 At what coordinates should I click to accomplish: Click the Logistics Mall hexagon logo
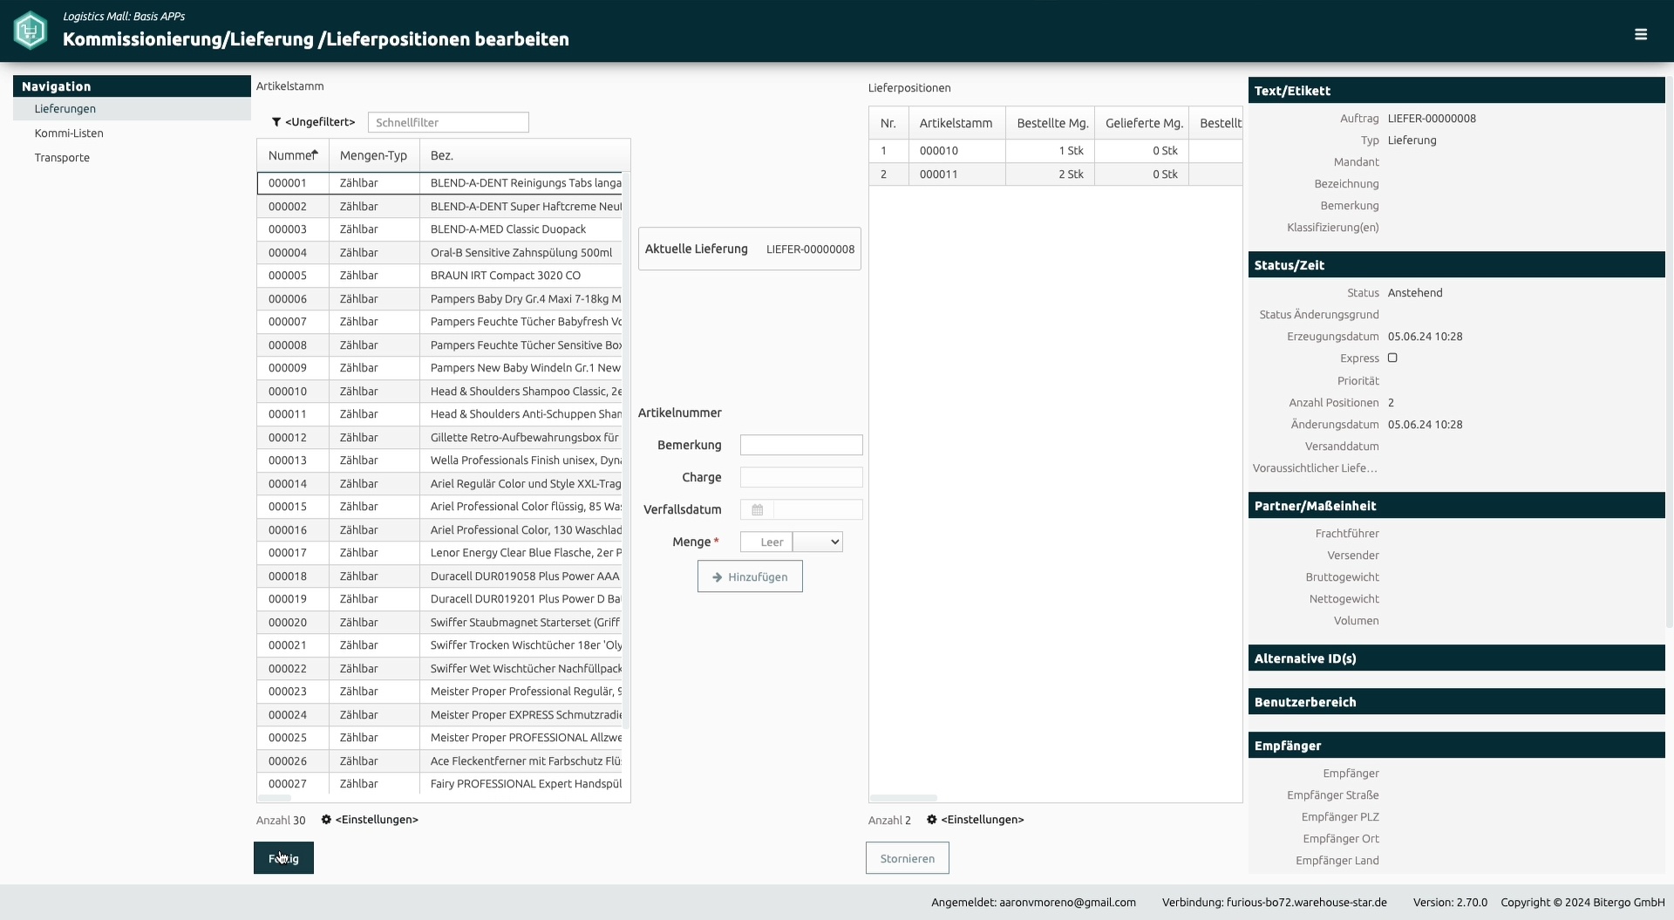(31, 31)
